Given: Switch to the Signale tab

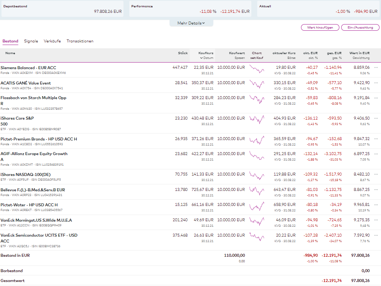Looking at the screenshot, I should point(31,41).
